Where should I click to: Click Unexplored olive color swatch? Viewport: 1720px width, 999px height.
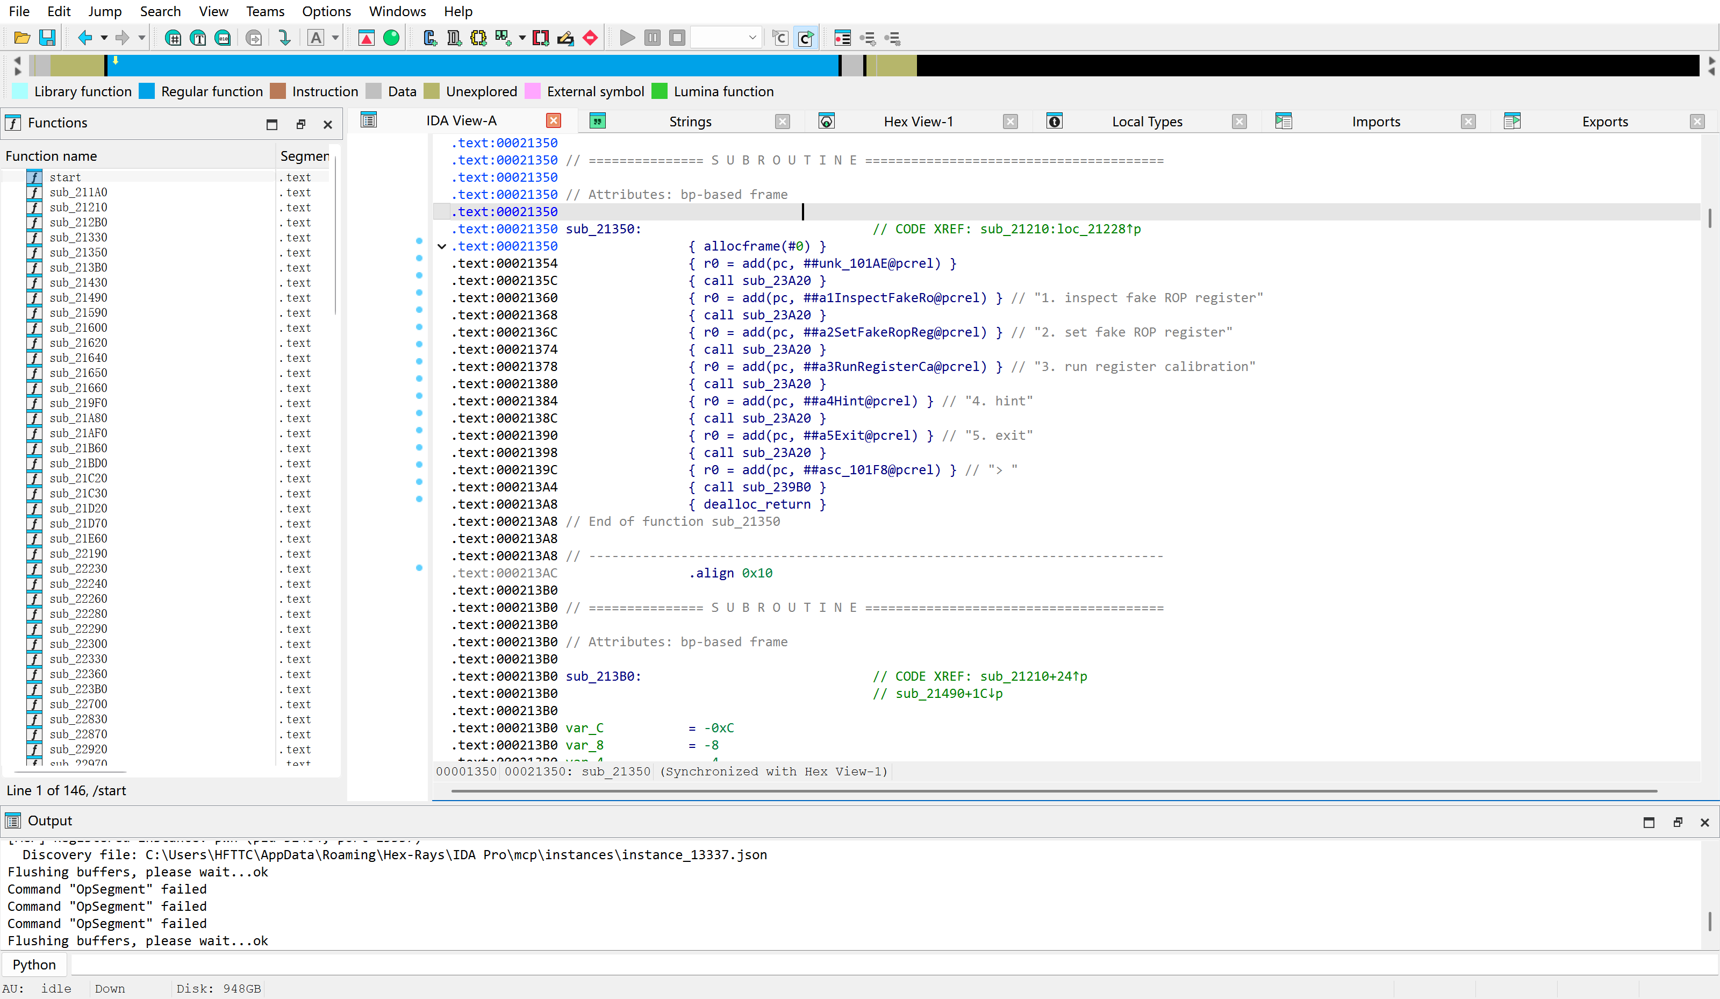[432, 91]
